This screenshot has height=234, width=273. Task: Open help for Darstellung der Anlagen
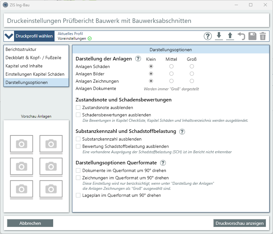click(138, 59)
